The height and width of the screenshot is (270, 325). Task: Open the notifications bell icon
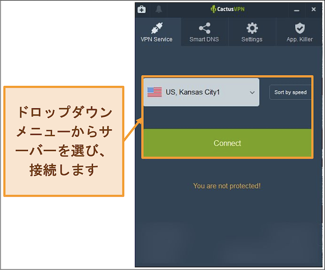point(159,9)
